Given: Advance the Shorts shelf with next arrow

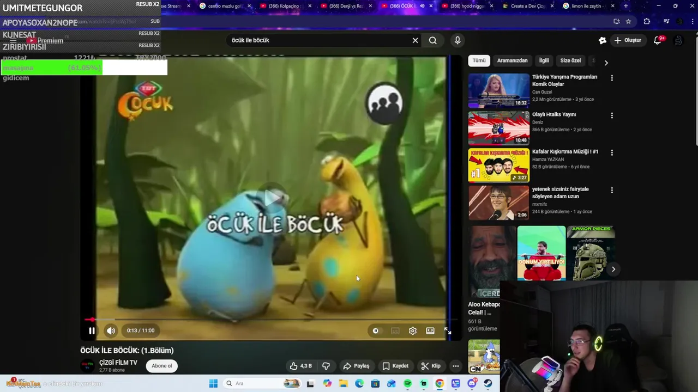Looking at the screenshot, I should 613,269.
